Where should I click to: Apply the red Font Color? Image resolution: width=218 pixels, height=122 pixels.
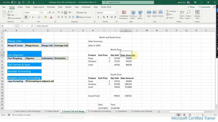pos(51,17)
